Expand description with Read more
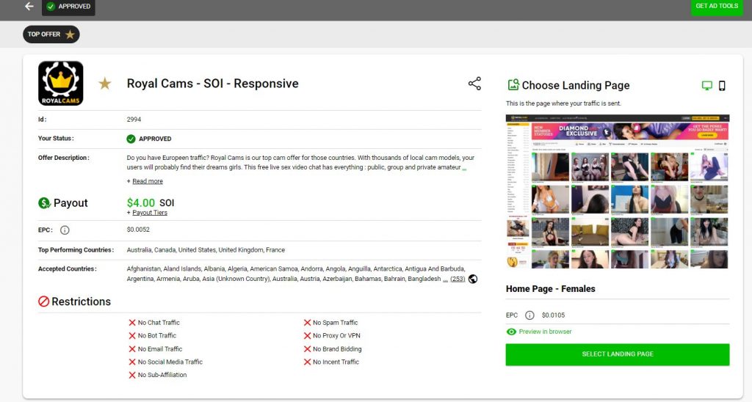This screenshot has width=752, height=402. pos(147,181)
